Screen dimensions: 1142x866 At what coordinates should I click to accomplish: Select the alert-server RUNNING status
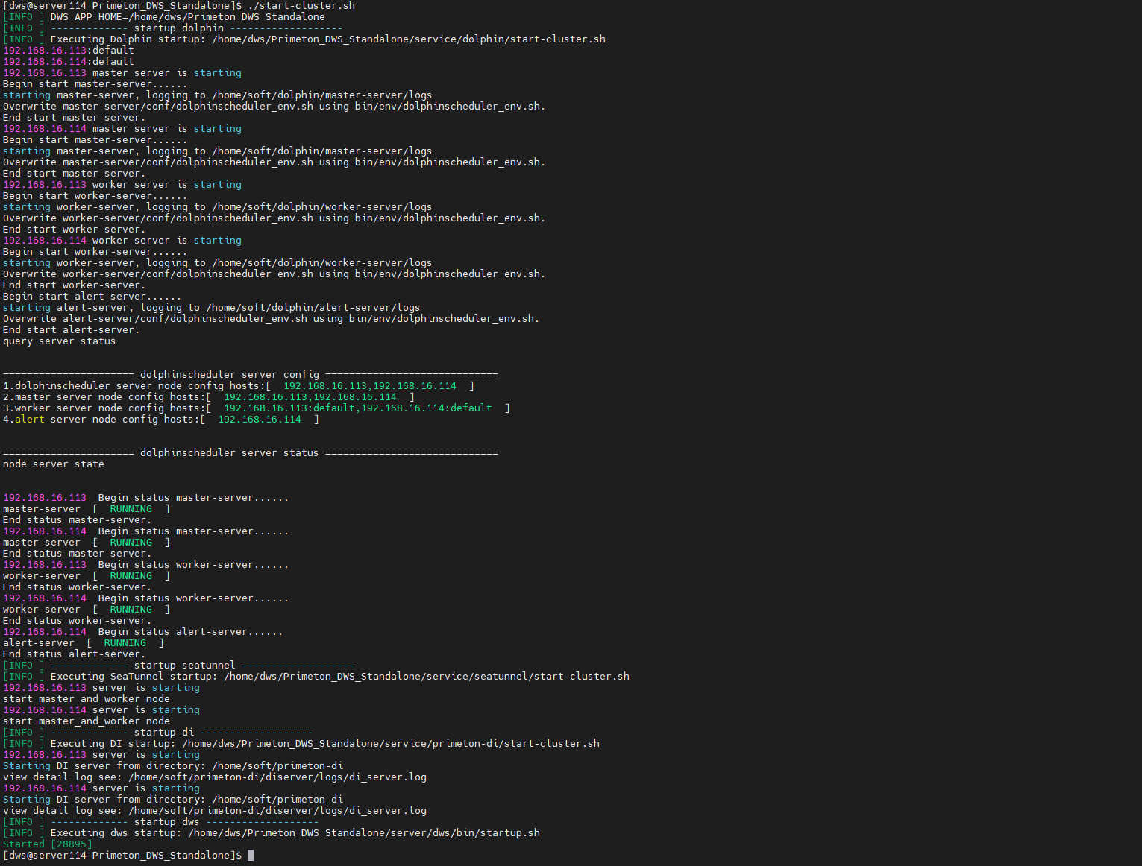pyautogui.click(x=125, y=642)
